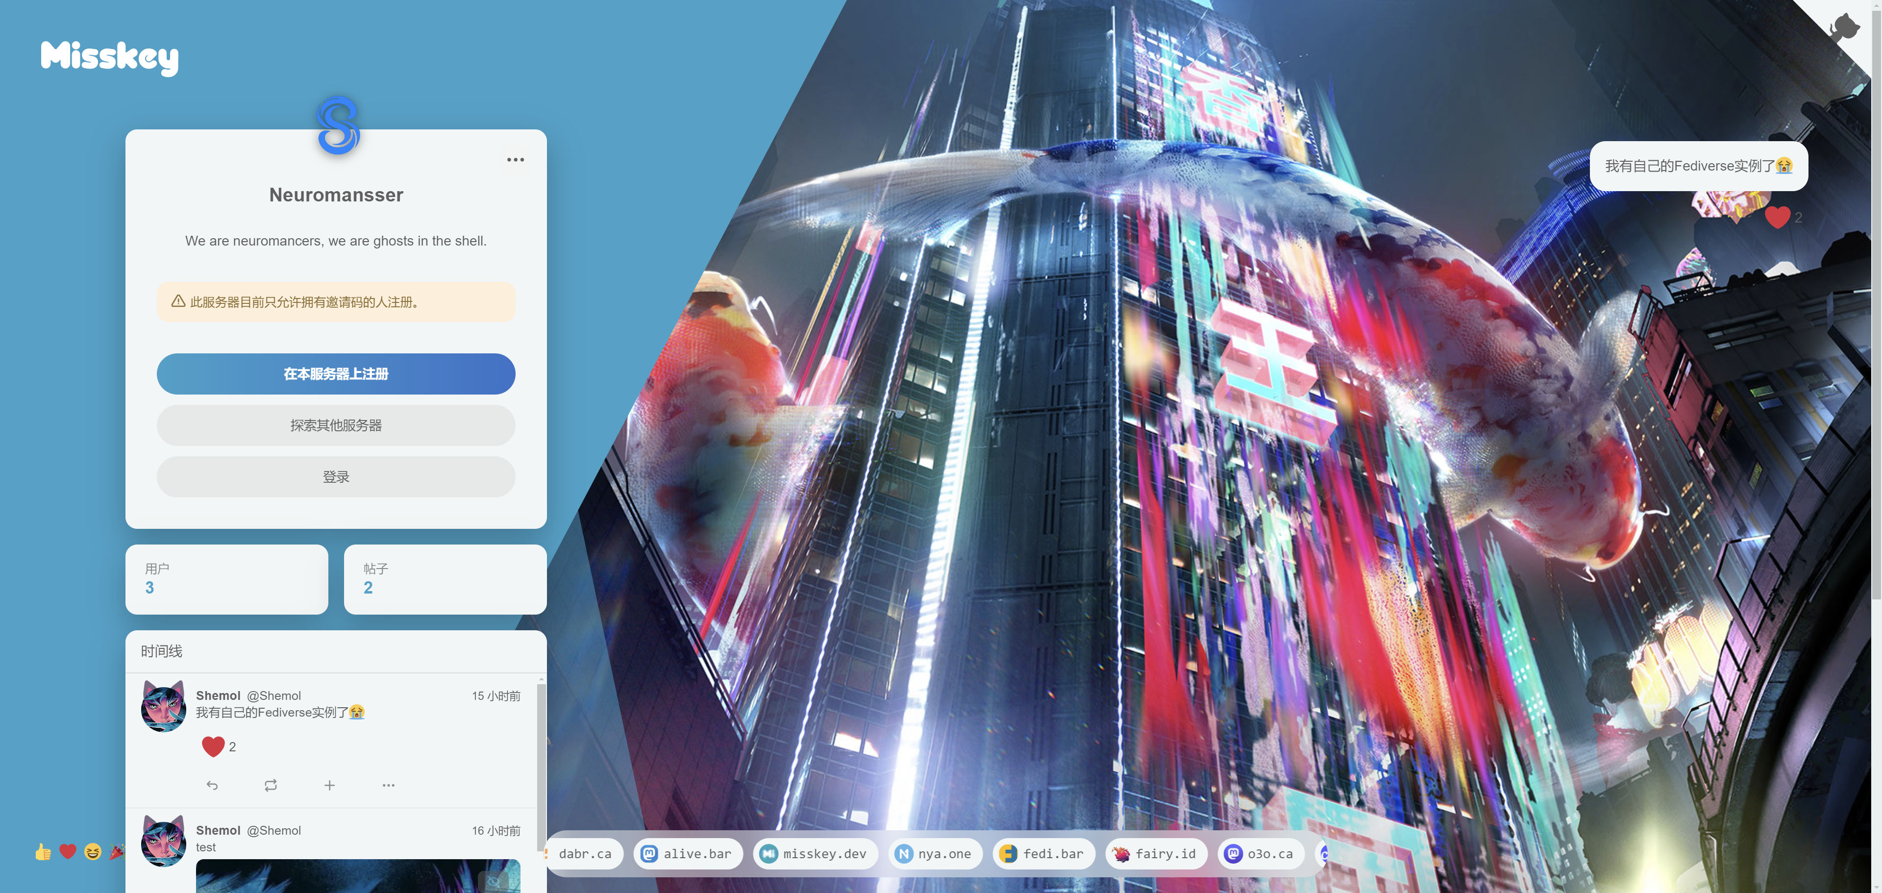This screenshot has height=893, width=1882.
Task: Click the 探索其他服务器 button
Action: click(x=335, y=425)
